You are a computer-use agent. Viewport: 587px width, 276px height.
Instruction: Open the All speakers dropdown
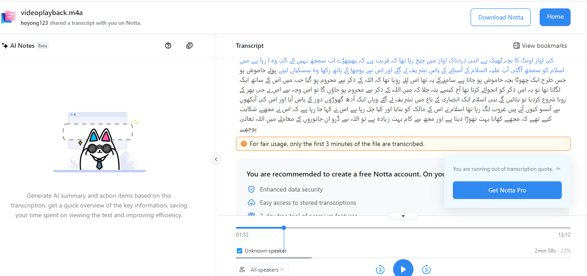click(x=263, y=269)
